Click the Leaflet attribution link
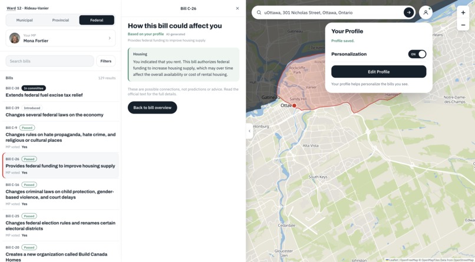475x262 pixels. click(392, 260)
